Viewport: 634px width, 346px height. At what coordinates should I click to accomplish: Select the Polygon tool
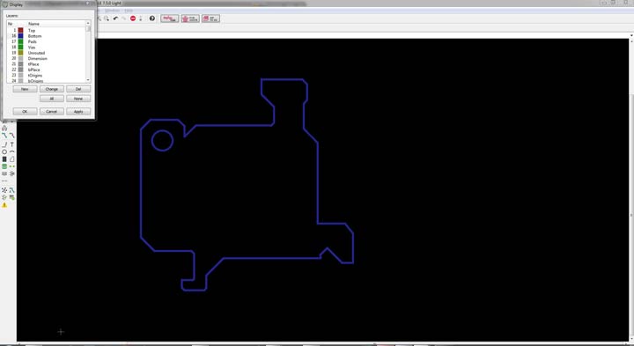click(12, 158)
